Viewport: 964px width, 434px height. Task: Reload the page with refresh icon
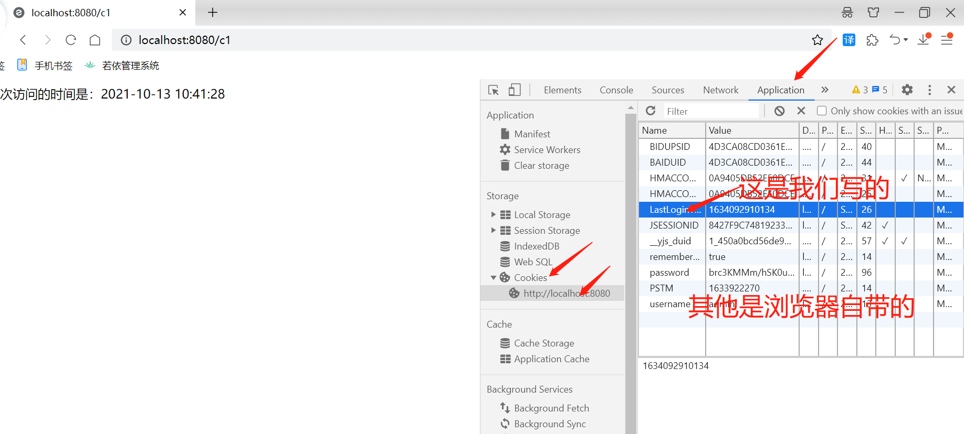(x=71, y=40)
